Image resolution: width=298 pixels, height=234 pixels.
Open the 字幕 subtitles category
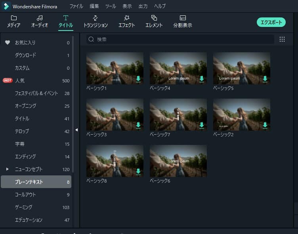point(19,144)
